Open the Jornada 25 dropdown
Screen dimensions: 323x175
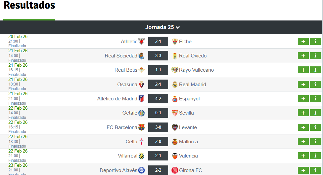(x=162, y=27)
